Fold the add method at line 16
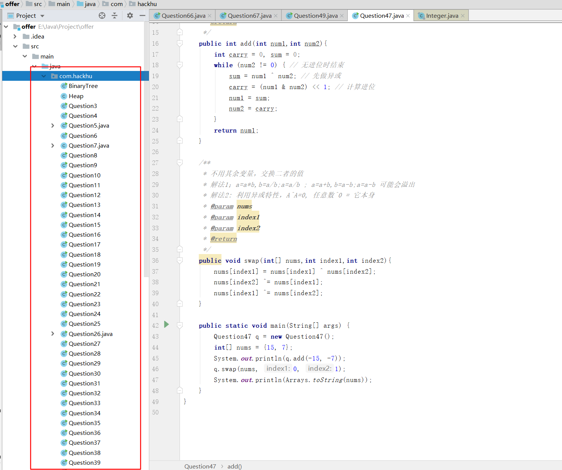This screenshot has width=562, height=470. point(180,43)
